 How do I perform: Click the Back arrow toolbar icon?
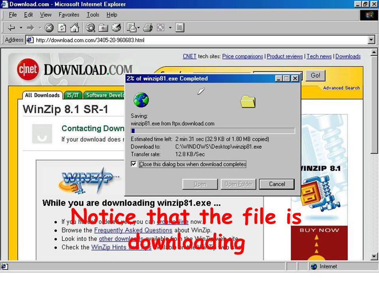pyautogui.click(x=11, y=28)
